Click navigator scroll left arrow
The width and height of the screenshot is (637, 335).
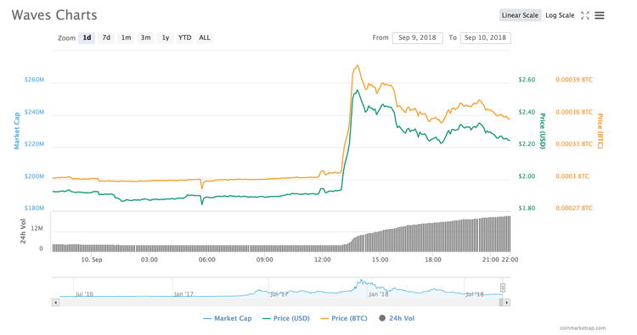56,303
